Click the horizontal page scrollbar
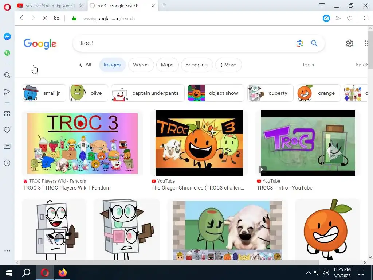This screenshot has width=373, height=280. (169, 262)
